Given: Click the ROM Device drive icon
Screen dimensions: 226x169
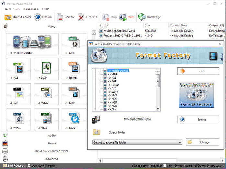Looking at the screenshot, I should pyautogui.click(x=5, y=151).
